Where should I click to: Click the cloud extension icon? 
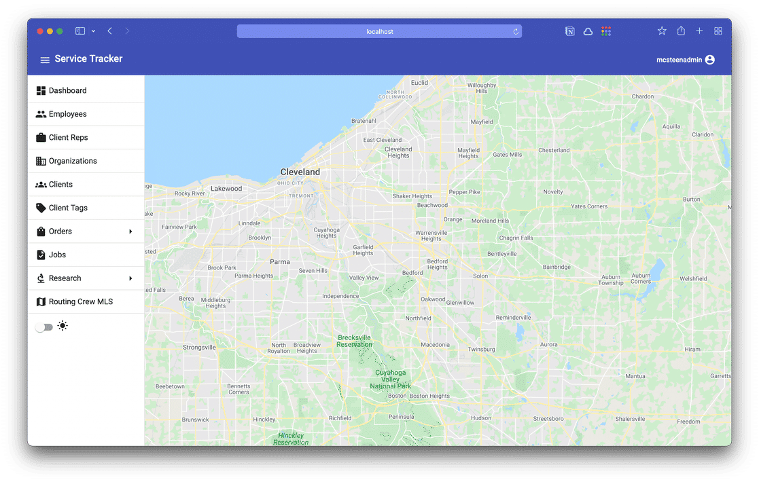click(x=588, y=31)
